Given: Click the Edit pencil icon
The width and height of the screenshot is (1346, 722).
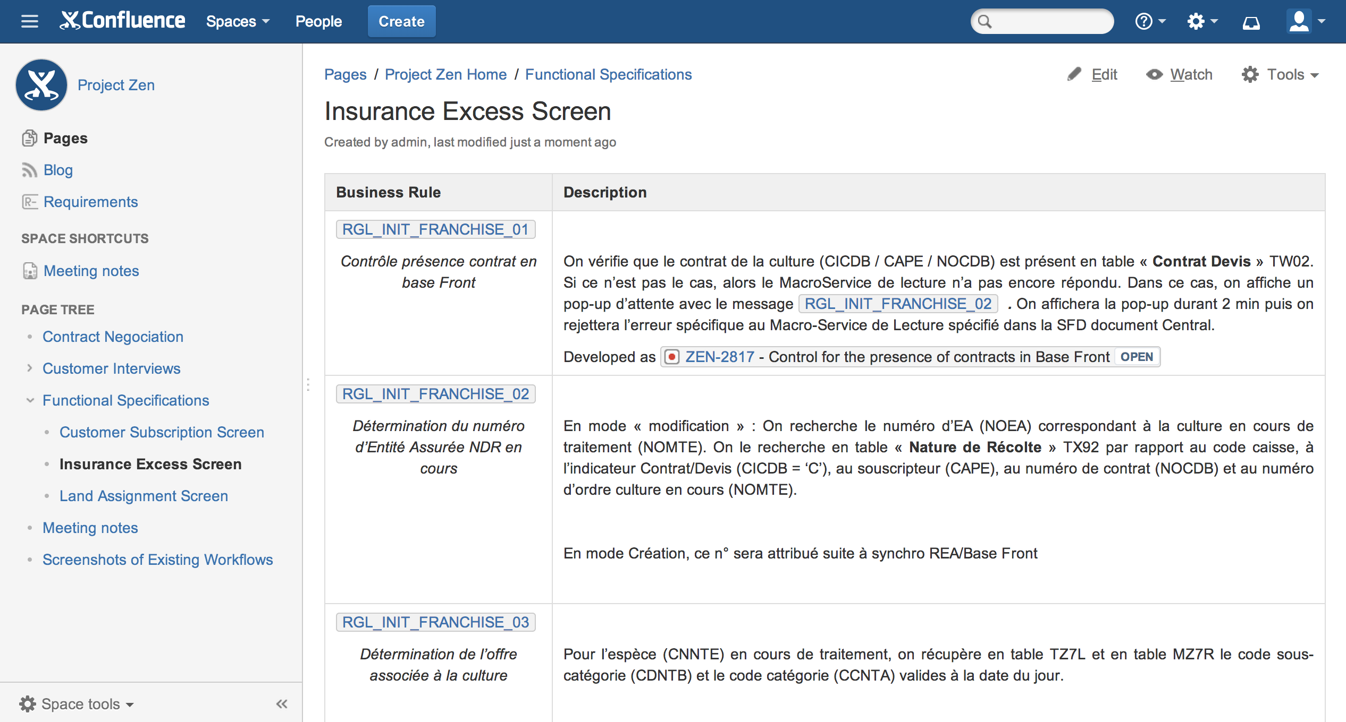Looking at the screenshot, I should tap(1074, 74).
